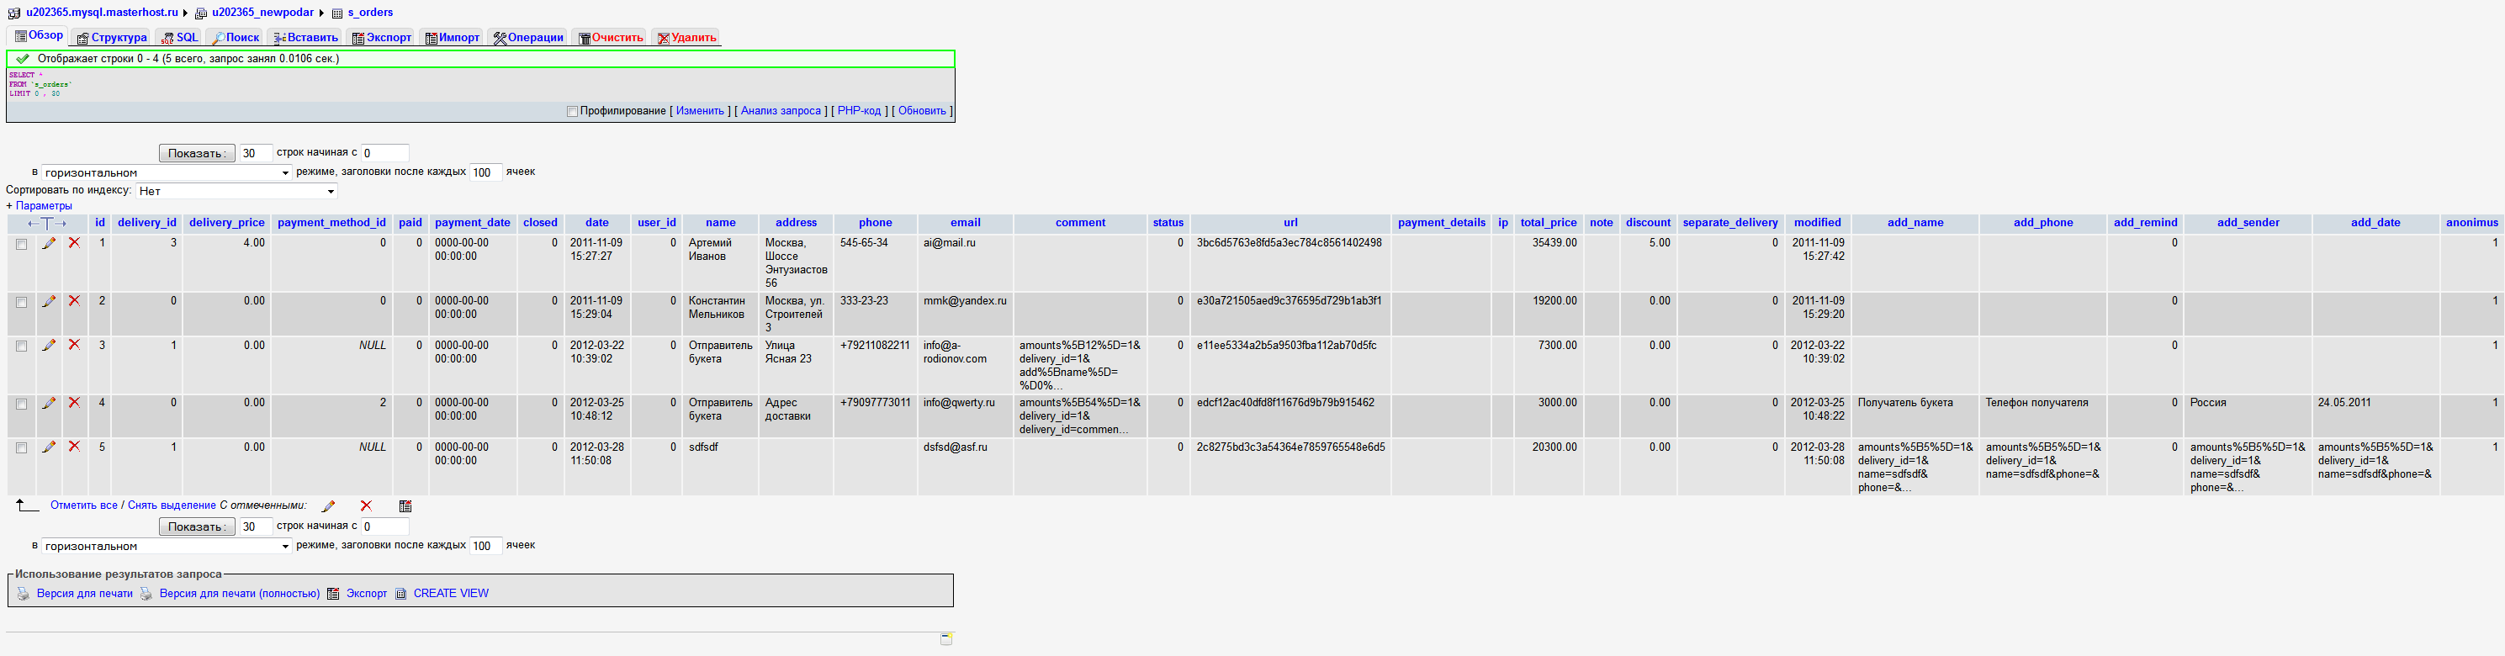Tick checkbox for row id 5

coord(21,448)
